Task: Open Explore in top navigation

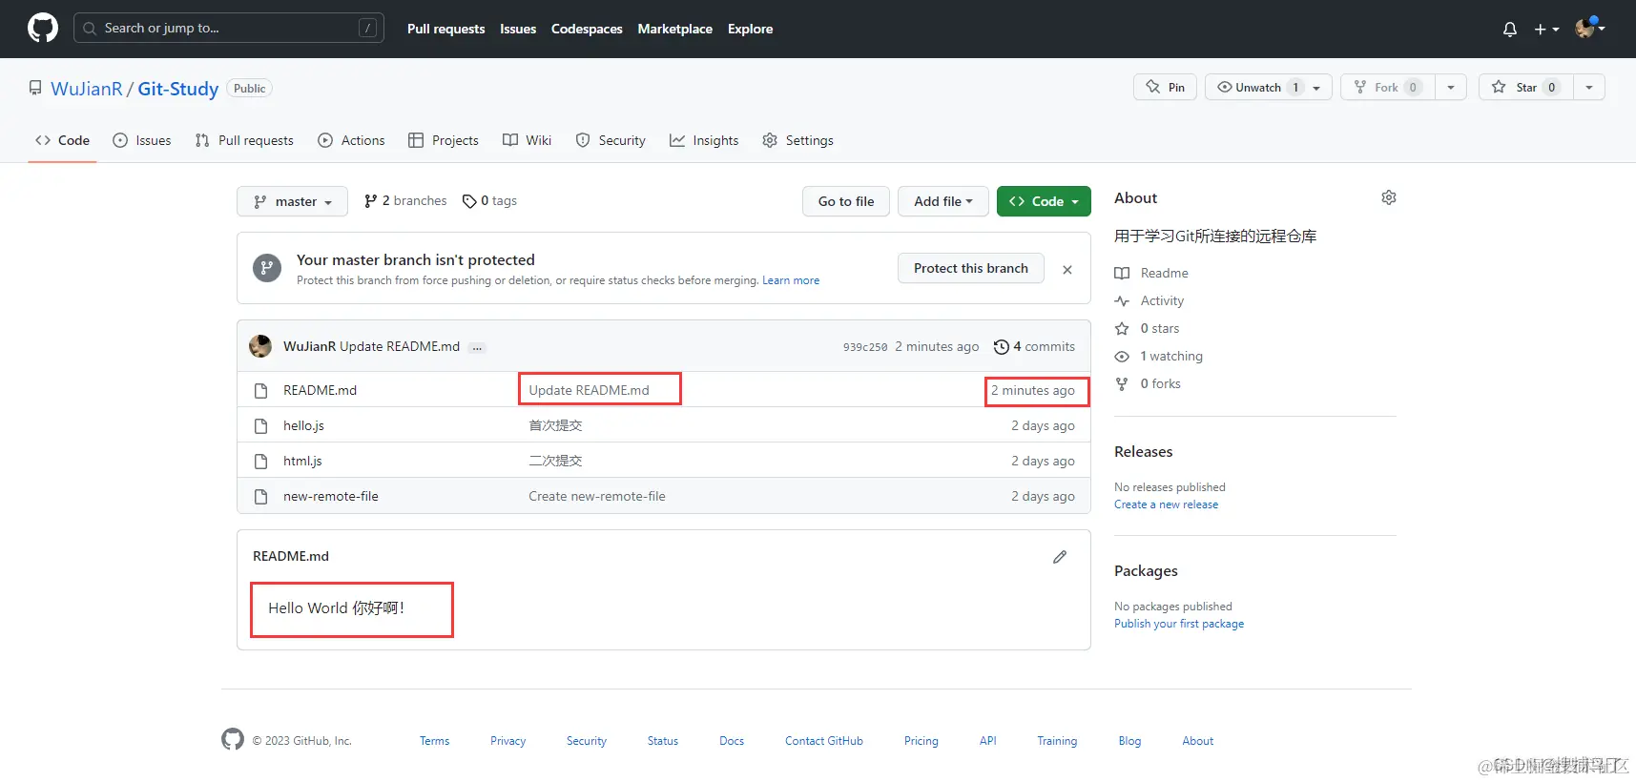Action: [751, 29]
